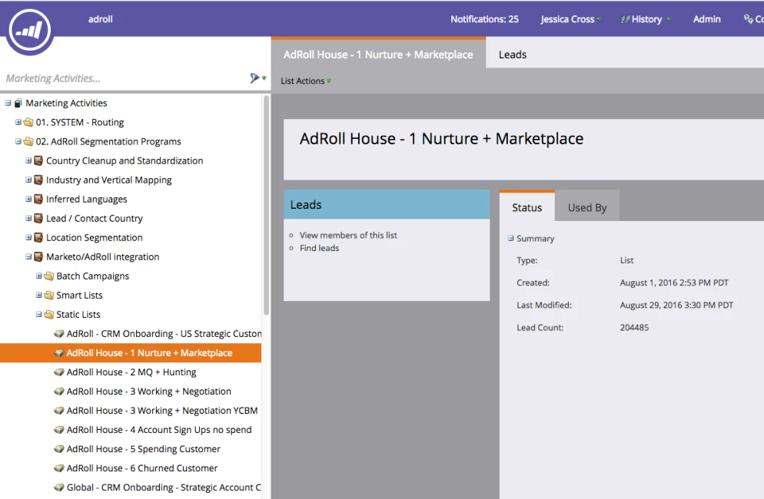Expand the Inferred Languages program

[x=28, y=199]
